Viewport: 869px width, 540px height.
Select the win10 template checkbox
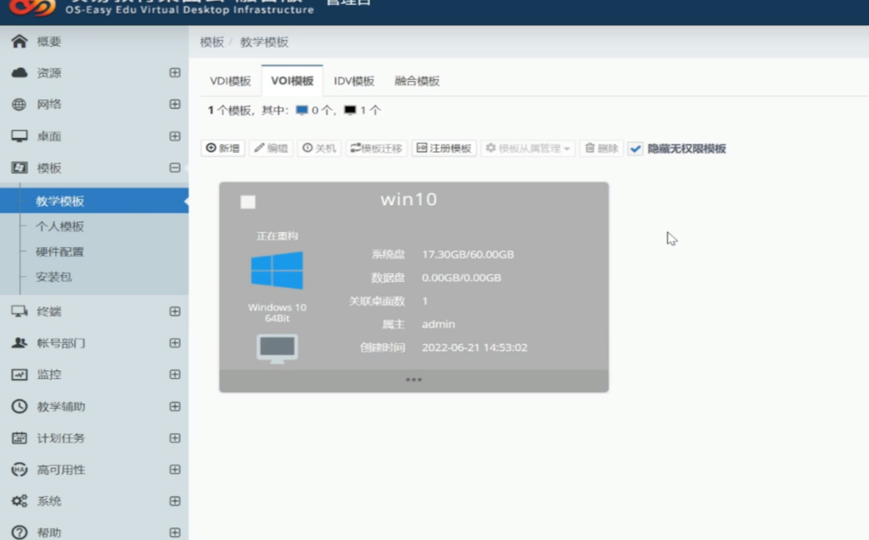point(248,202)
